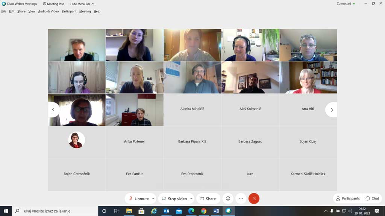Open the Chat panel
Screen dimensions: 385x216
[x=372, y=198]
